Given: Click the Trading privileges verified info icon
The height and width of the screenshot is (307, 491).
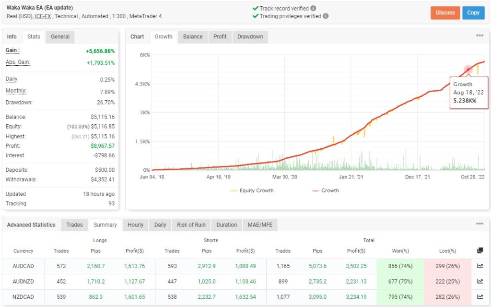Looking at the screenshot, I should coord(326,16).
